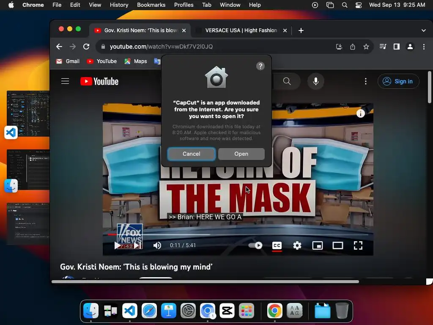433x325 pixels.
Task: Go forward to the next page
Action: pyautogui.click(x=73, y=47)
